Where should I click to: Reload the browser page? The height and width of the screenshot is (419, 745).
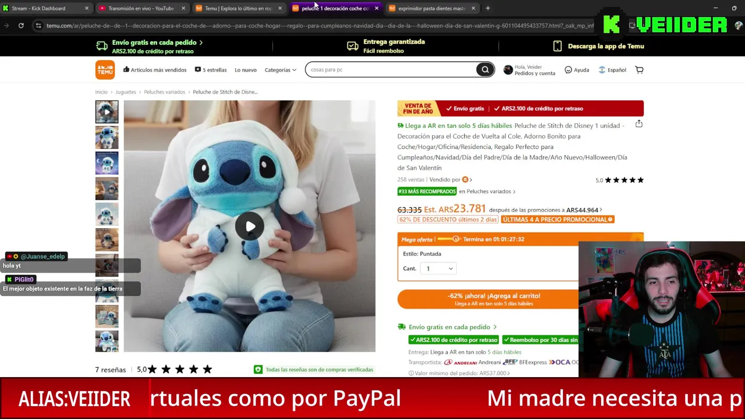(x=21, y=26)
